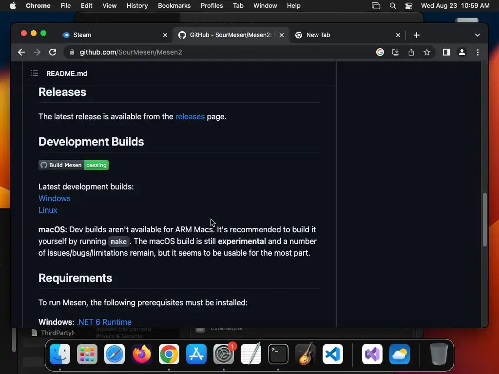Open the Profiles menu
Viewport: 499px width, 374px height.
212,6
